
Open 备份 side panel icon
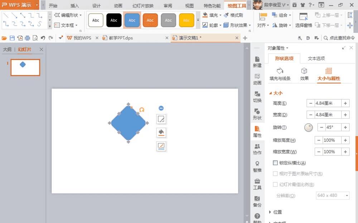click(257, 202)
